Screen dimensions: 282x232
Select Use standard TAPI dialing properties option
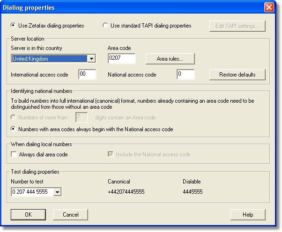pyautogui.click(x=105, y=25)
